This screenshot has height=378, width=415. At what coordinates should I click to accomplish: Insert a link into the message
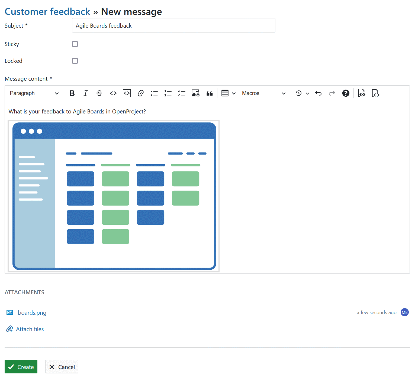pos(140,93)
